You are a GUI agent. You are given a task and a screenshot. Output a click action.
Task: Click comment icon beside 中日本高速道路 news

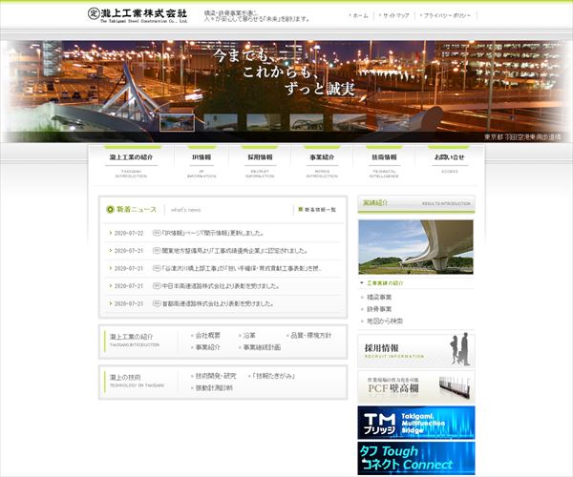point(157,286)
